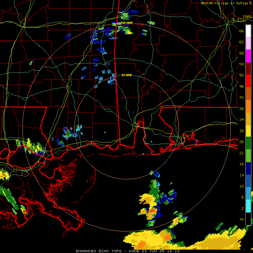Screen dimensions: 253x253
Task: Click the "26" scale value
Action: tap(241, 142)
